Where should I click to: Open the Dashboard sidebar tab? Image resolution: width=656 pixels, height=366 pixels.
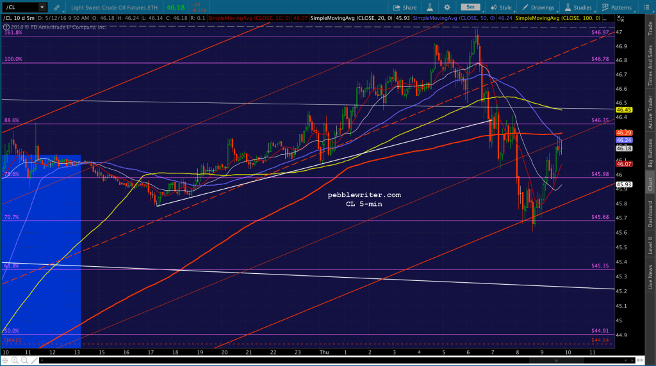pyautogui.click(x=650, y=214)
